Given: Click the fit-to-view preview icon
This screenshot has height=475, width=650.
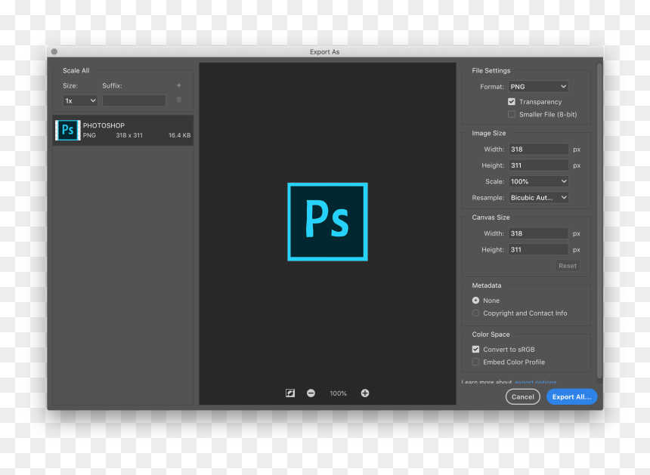Looking at the screenshot, I should click(x=290, y=393).
